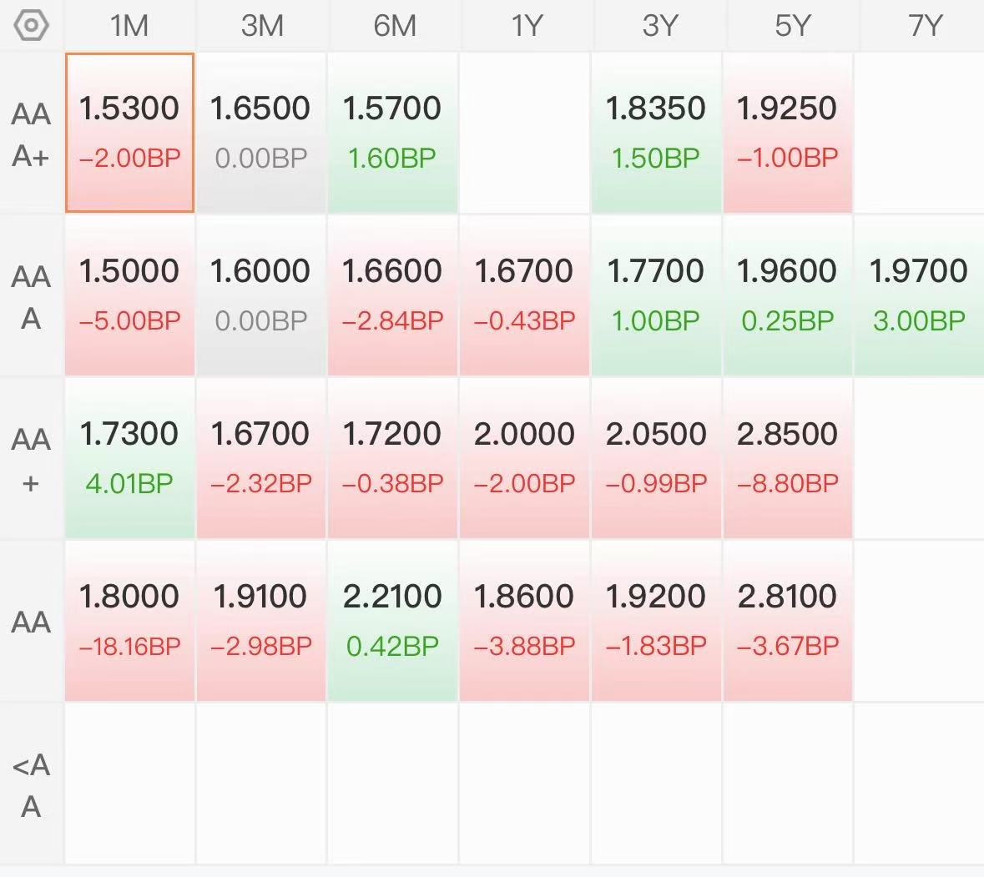Select the 1M column header
The image size is (984, 877).
(x=129, y=26)
